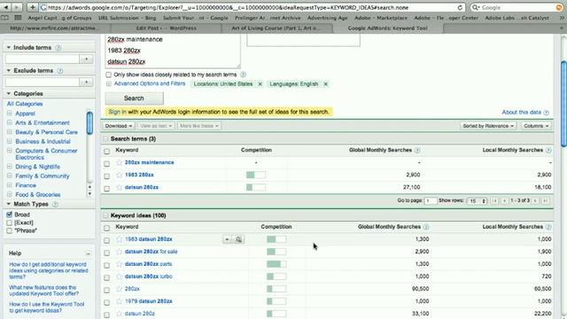Open Advertising Age bookmark

click(327, 18)
